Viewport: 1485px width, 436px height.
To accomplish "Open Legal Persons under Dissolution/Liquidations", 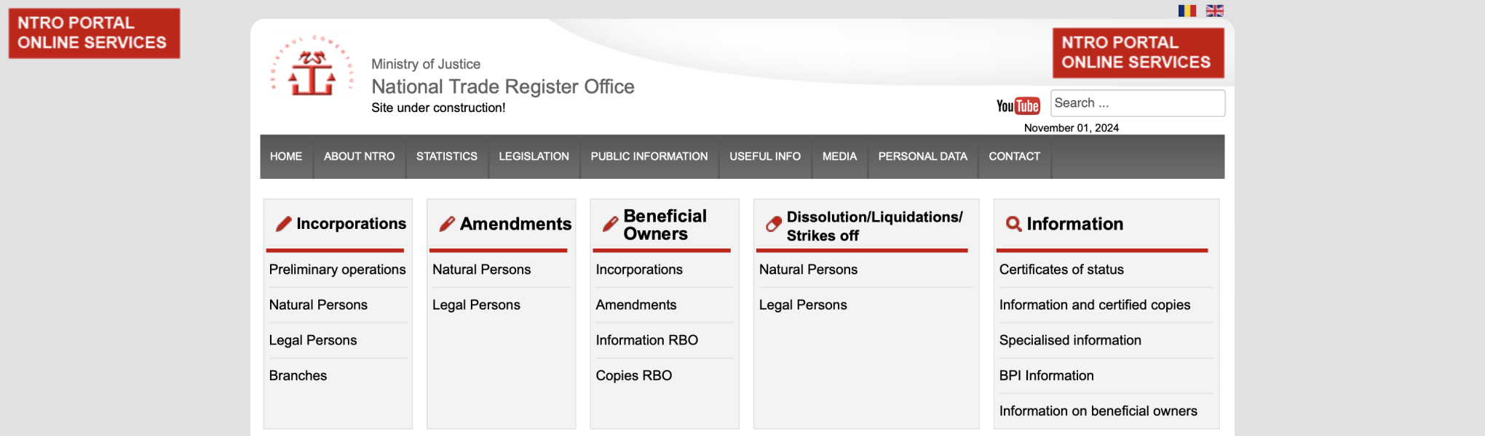I will (x=803, y=305).
